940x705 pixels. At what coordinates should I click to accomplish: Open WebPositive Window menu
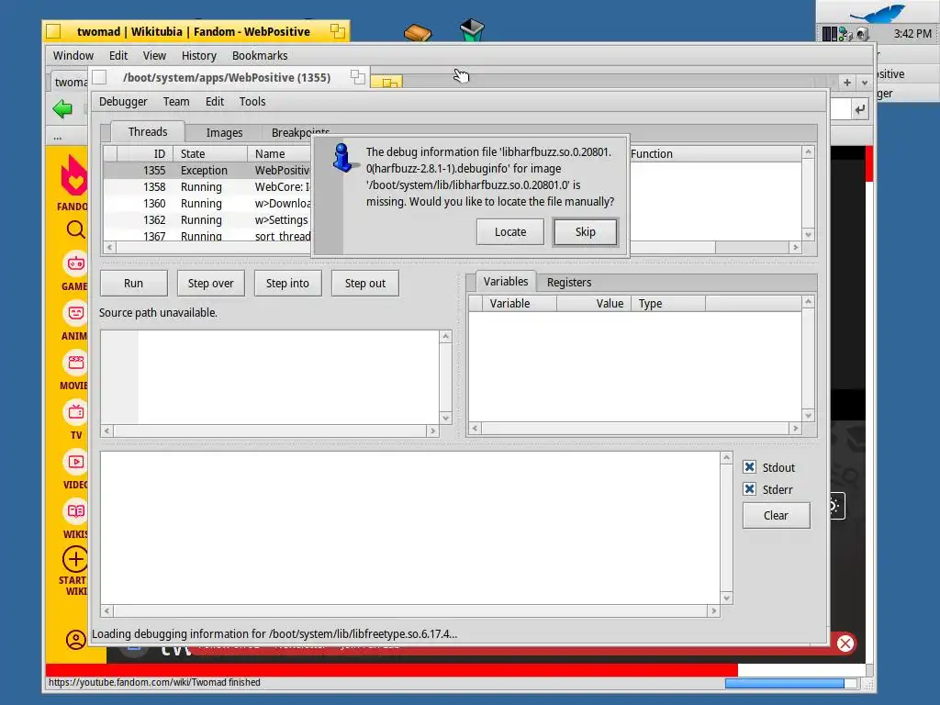pos(73,56)
